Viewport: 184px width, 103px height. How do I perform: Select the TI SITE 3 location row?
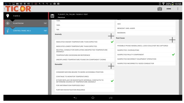[26, 16]
